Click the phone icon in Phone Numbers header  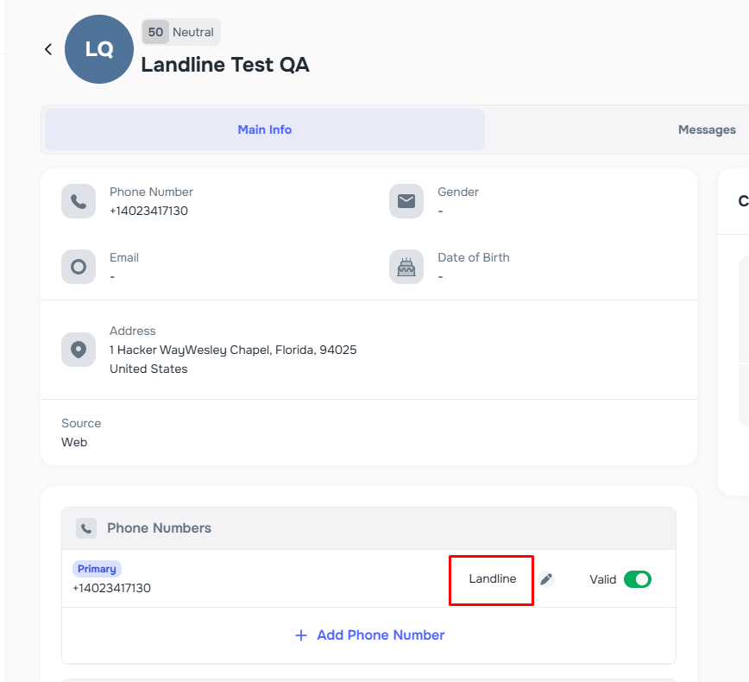pyautogui.click(x=86, y=527)
